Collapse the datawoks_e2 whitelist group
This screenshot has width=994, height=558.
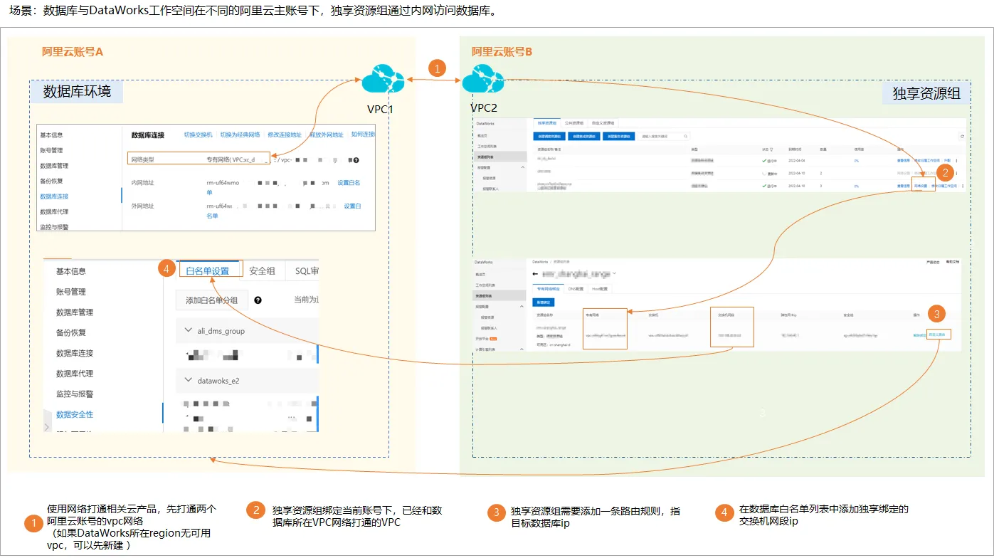[x=188, y=381]
